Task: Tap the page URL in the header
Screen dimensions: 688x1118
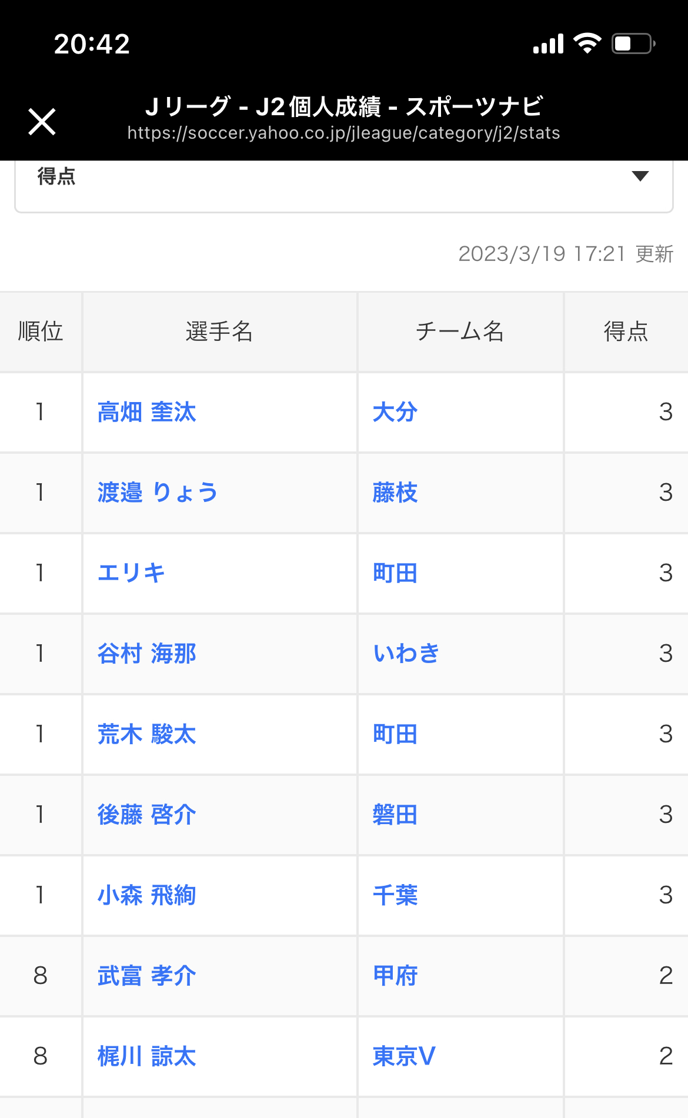Action: click(x=343, y=133)
